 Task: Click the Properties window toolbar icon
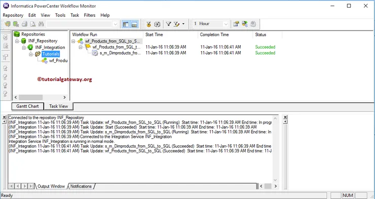coord(236,24)
